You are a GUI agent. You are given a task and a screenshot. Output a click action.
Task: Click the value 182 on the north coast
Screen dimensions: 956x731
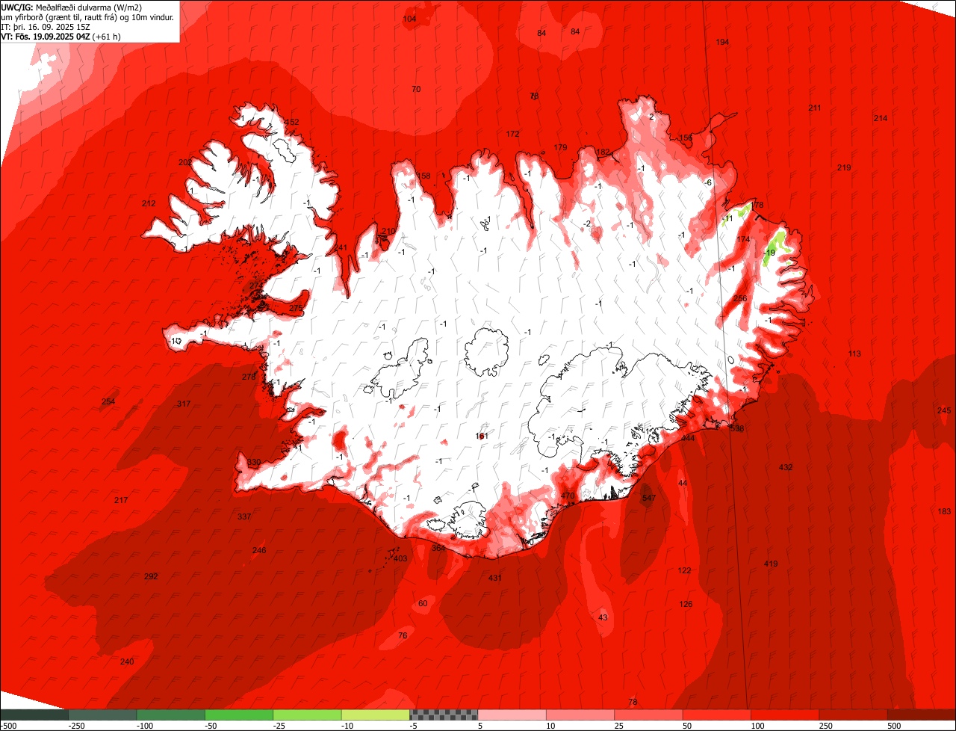click(x=603, y=152)
